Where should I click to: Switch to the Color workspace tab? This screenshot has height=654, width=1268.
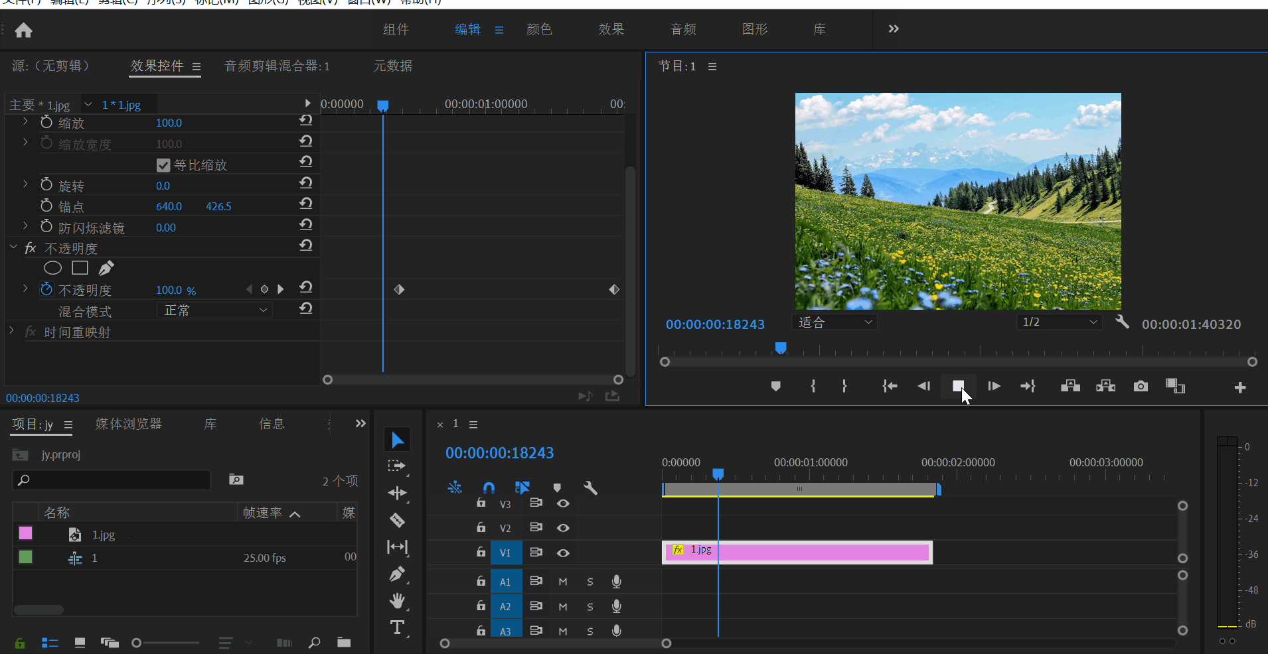[539, 29]
